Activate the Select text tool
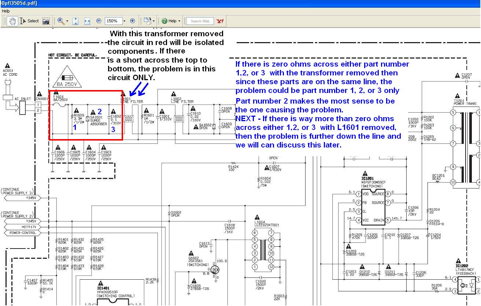Image resolution: width=481 pixels, height=306 pixels. 29,21
